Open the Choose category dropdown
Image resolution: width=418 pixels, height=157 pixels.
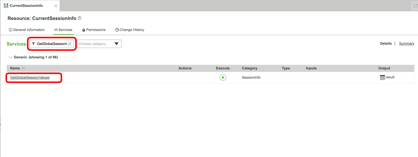point(116,44)
